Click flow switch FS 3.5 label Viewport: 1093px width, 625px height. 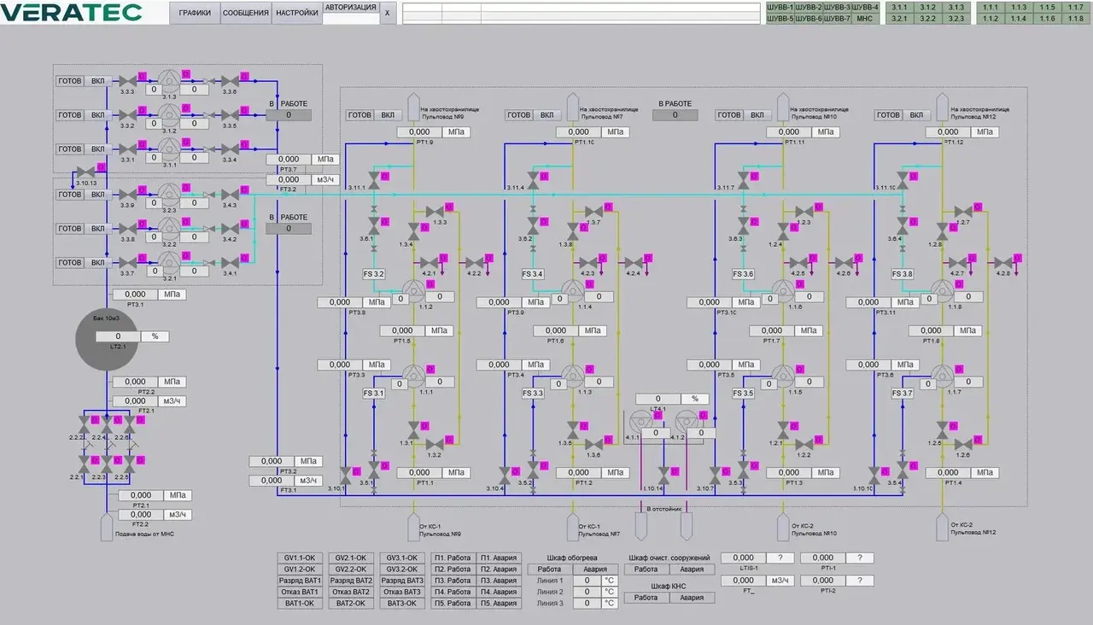[743, 394]
